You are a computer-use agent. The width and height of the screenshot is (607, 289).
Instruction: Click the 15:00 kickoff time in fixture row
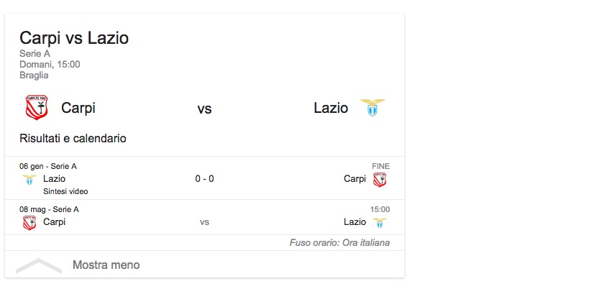(x=380, y=209)
